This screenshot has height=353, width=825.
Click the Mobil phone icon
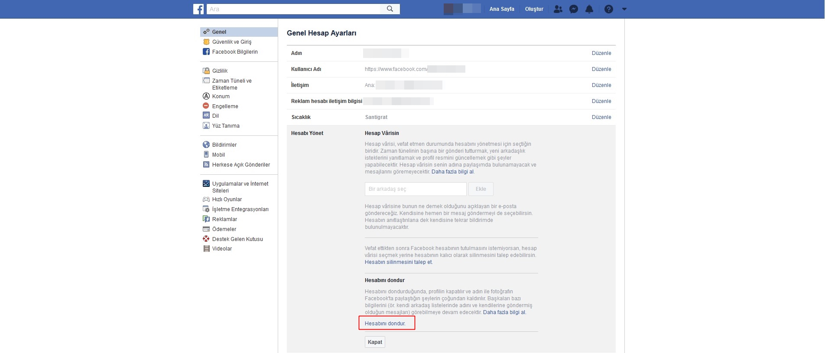206,154
